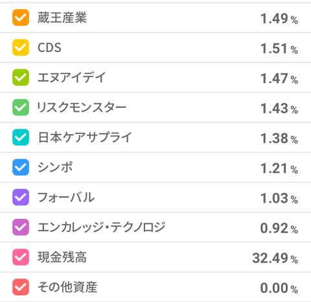Screen dimensions: 311x302
Task: Click the 0.92% value for エンカレッジ・テクノロジ
Action: [279, 228]
